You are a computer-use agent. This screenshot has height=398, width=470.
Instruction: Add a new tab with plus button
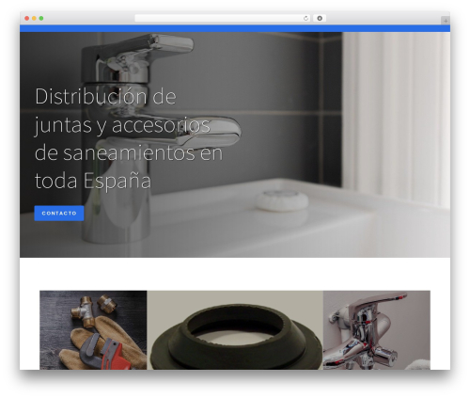446,21
